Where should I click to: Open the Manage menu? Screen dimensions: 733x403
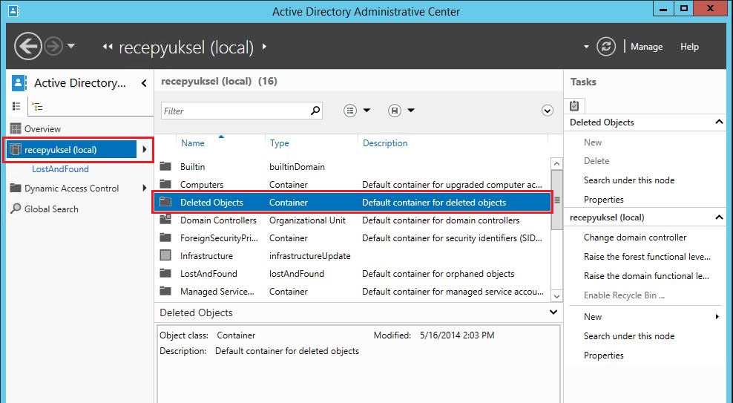click(x=646, y=47)
